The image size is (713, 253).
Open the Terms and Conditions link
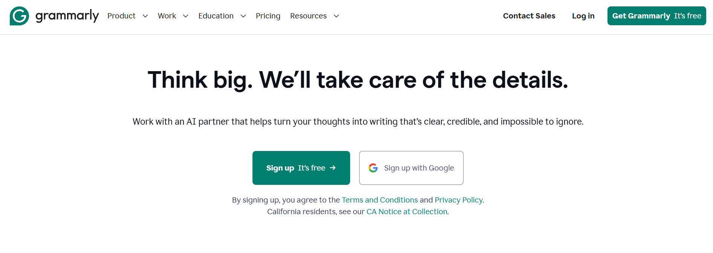pyautogui.click(x=380, y=200)
